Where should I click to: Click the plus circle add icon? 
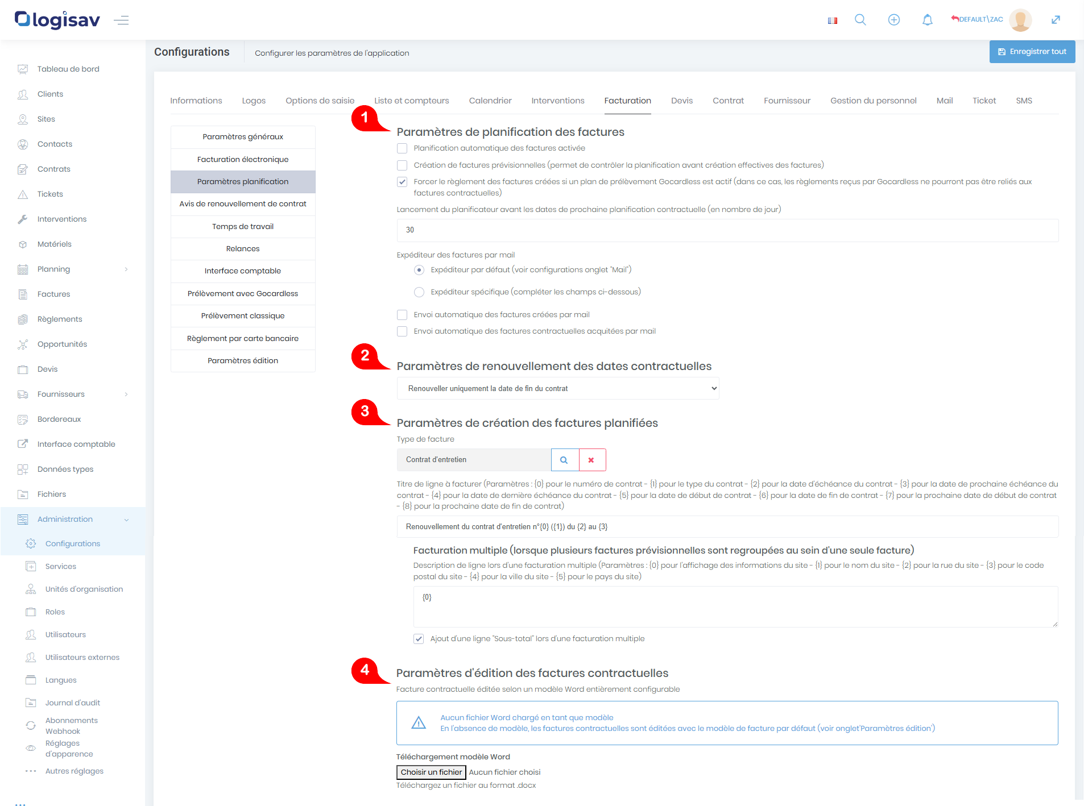[893, 20]
